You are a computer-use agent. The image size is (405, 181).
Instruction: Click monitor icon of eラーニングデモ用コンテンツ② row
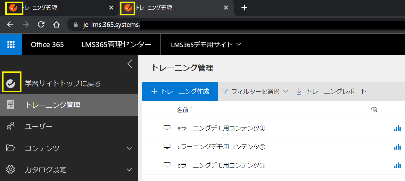click(167, 147)
